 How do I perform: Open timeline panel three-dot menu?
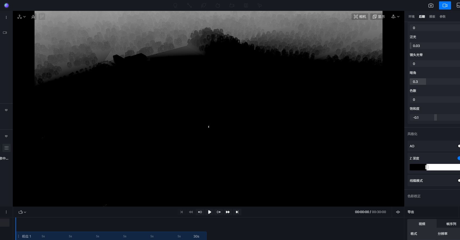pos(6,212)
